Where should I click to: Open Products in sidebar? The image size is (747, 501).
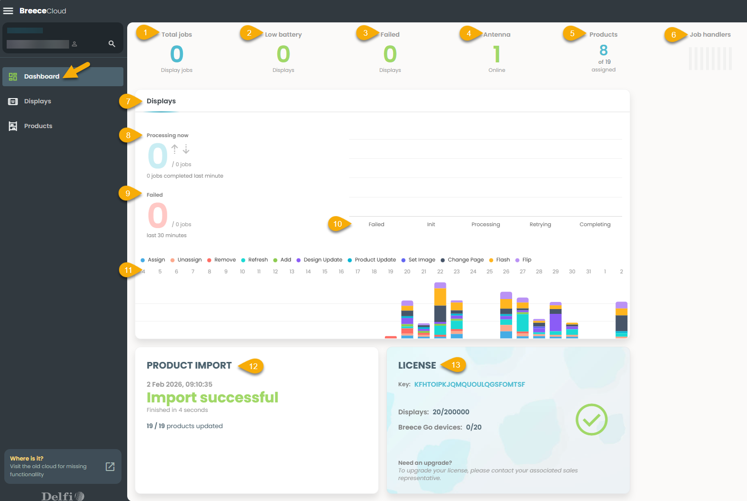63,126
